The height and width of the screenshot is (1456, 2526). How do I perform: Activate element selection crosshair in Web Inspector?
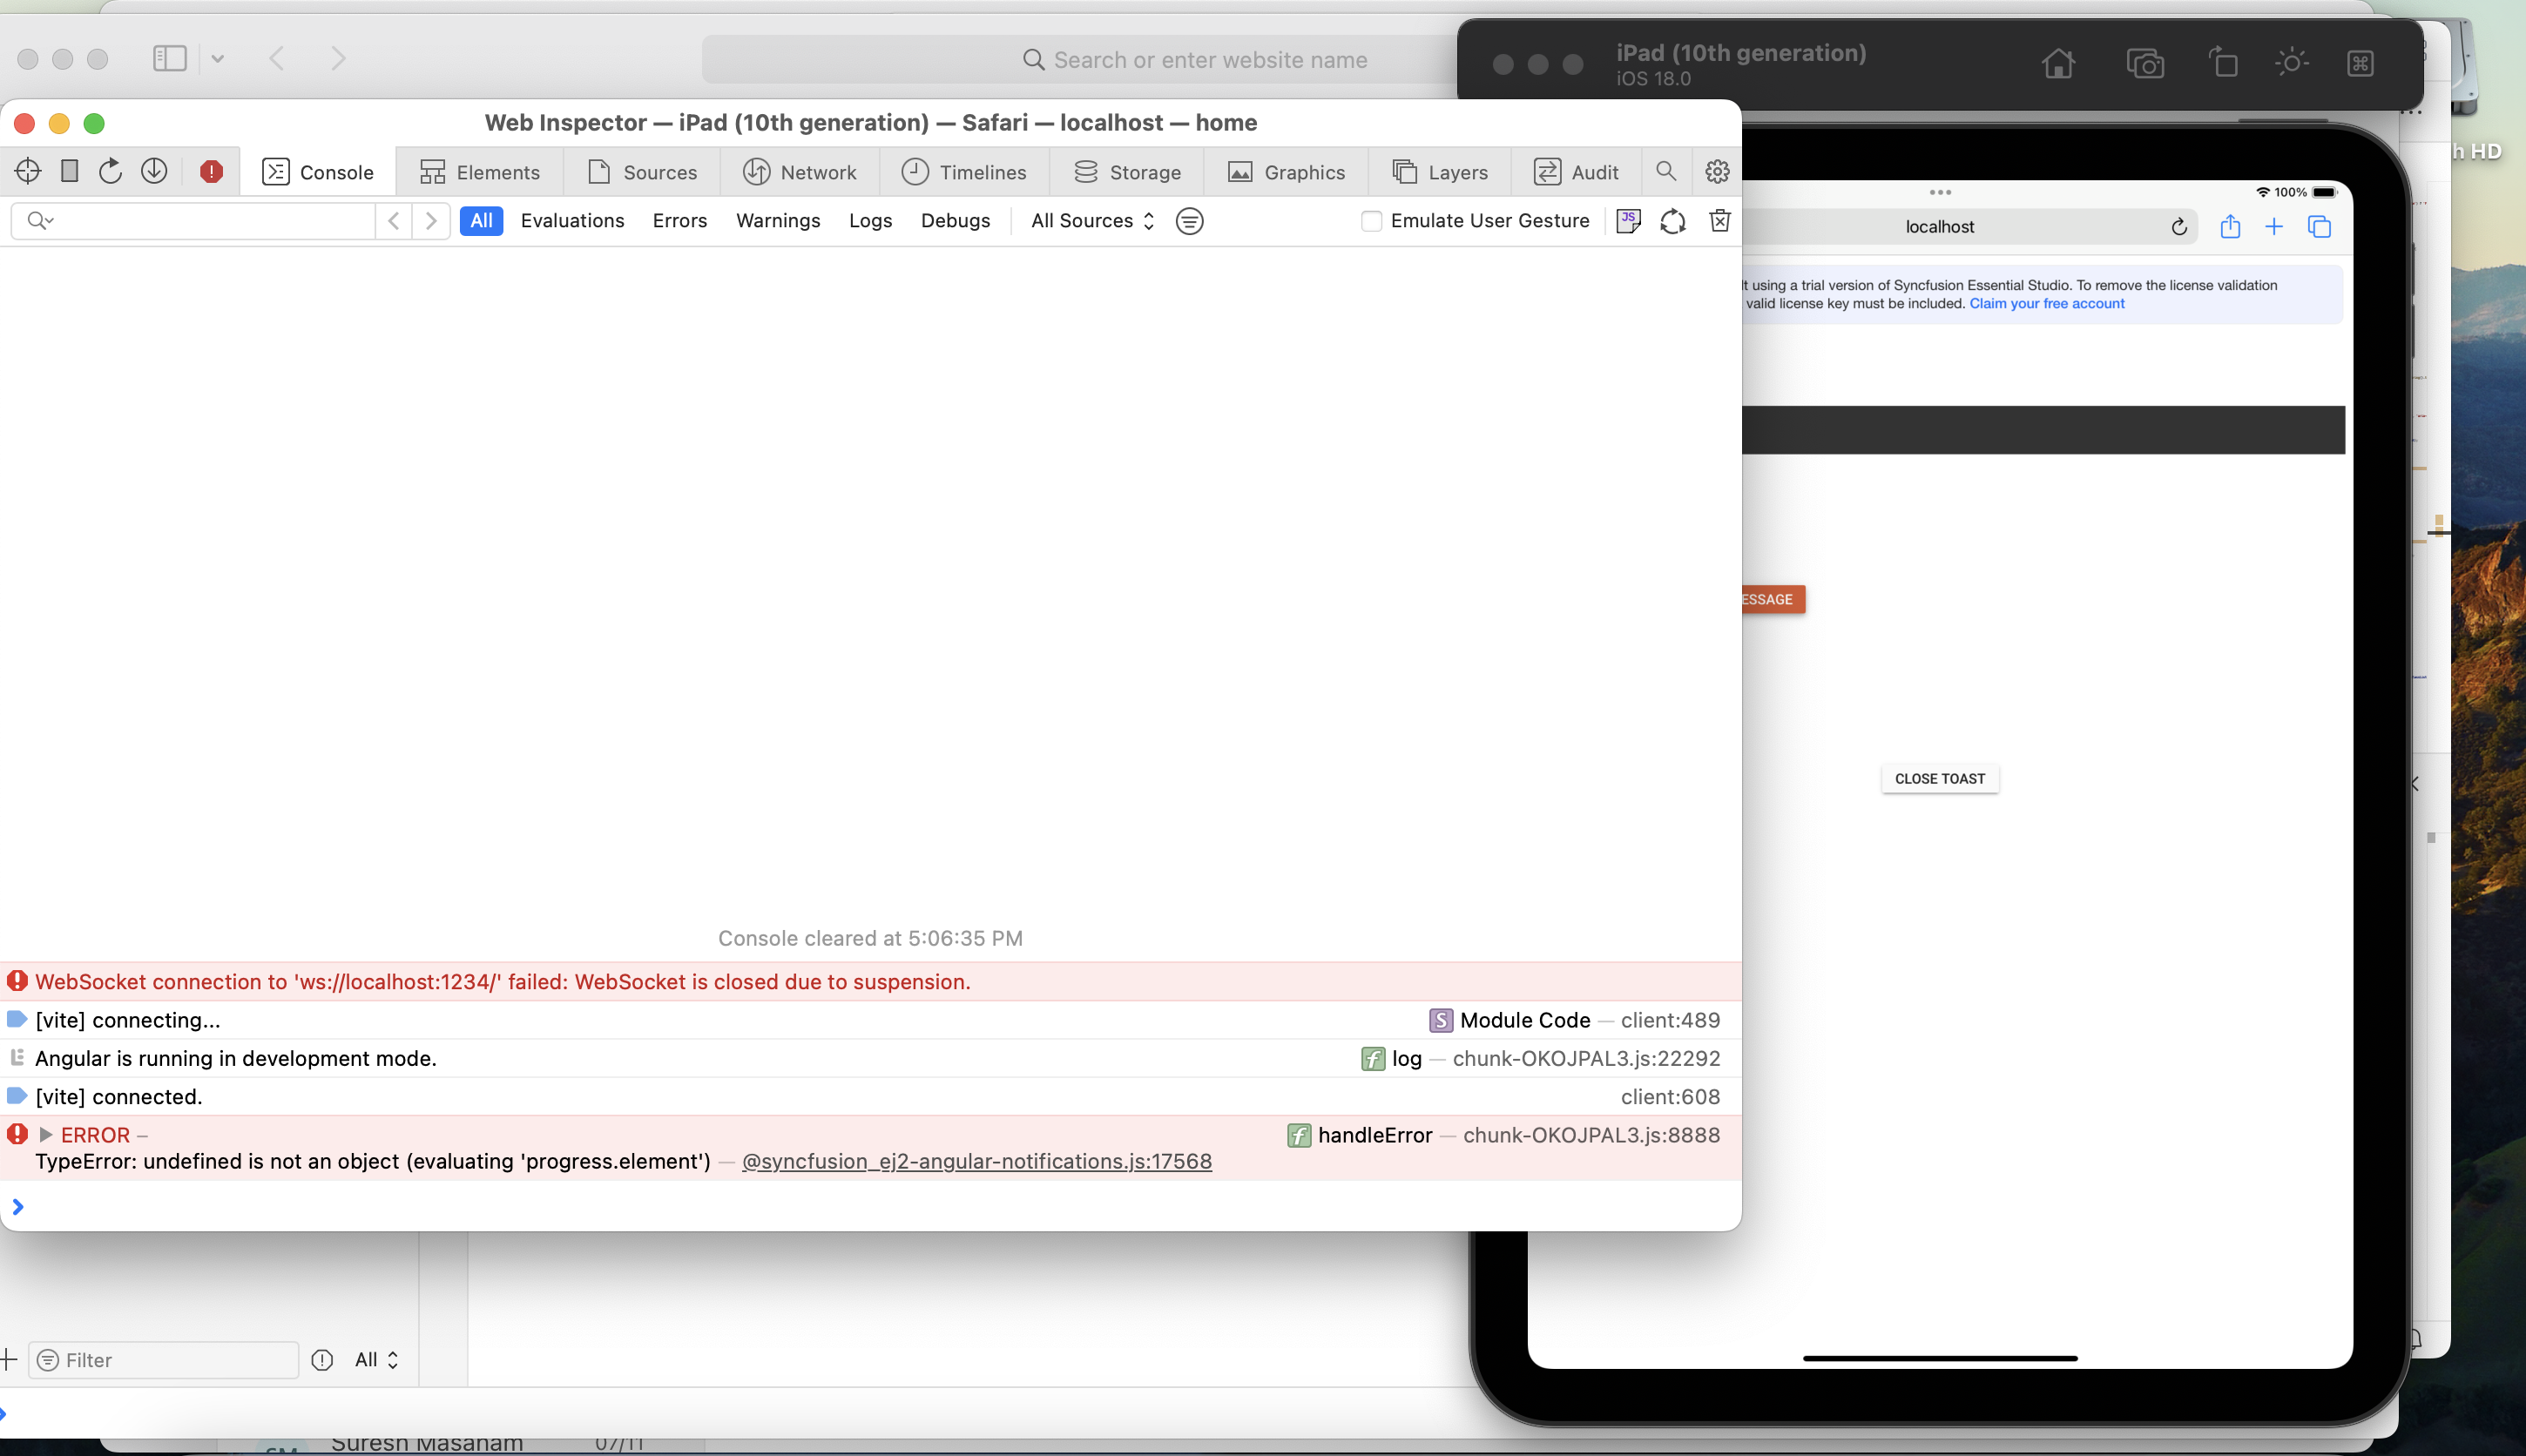[28, 172]
